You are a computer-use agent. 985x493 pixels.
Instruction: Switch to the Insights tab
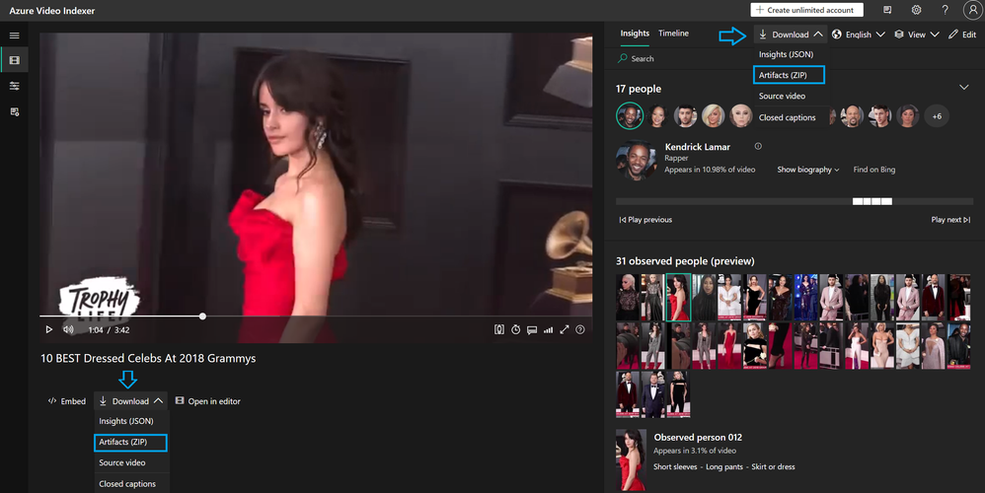pos(635,34)
